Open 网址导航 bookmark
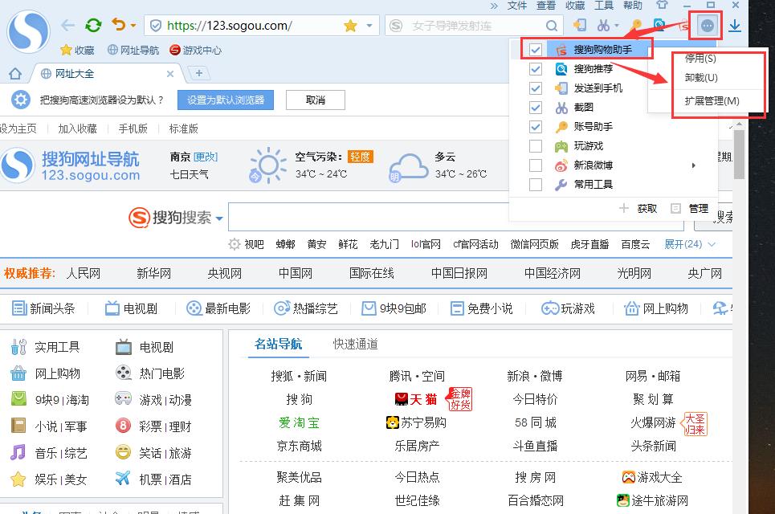 (133, 50)
